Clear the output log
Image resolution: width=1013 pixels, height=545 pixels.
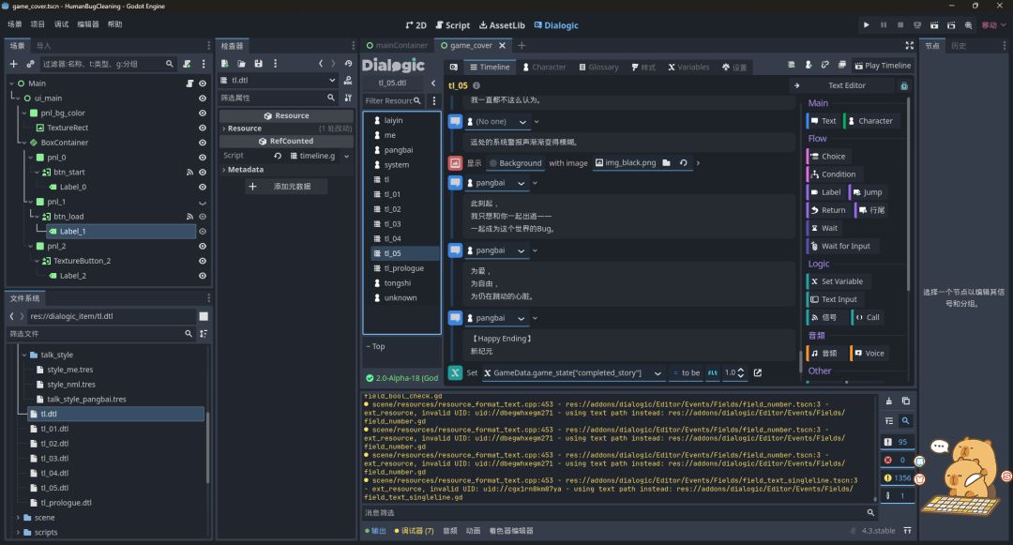[x=889, y=401]
